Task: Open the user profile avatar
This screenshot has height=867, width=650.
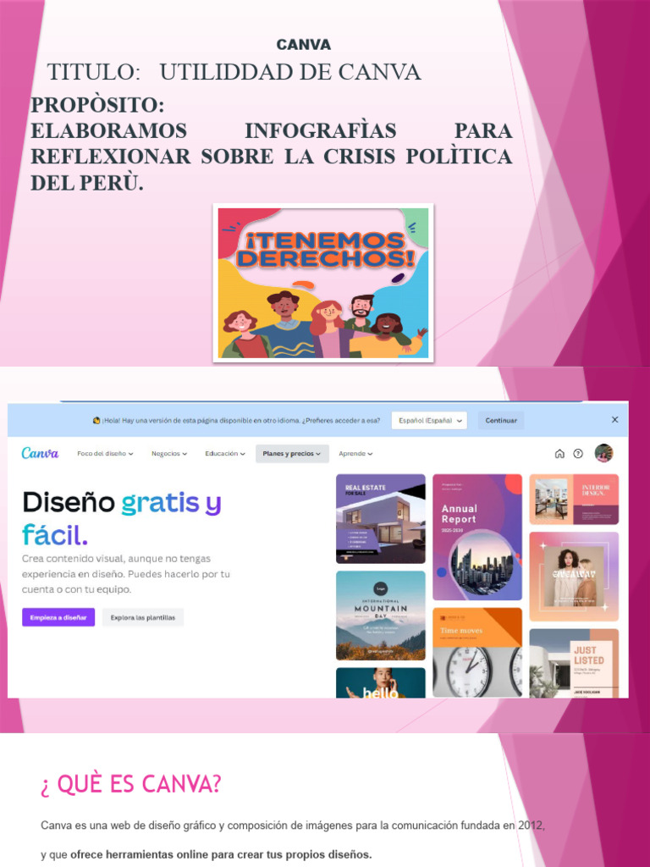Action: pyautogui.click(x=603, y=454)
